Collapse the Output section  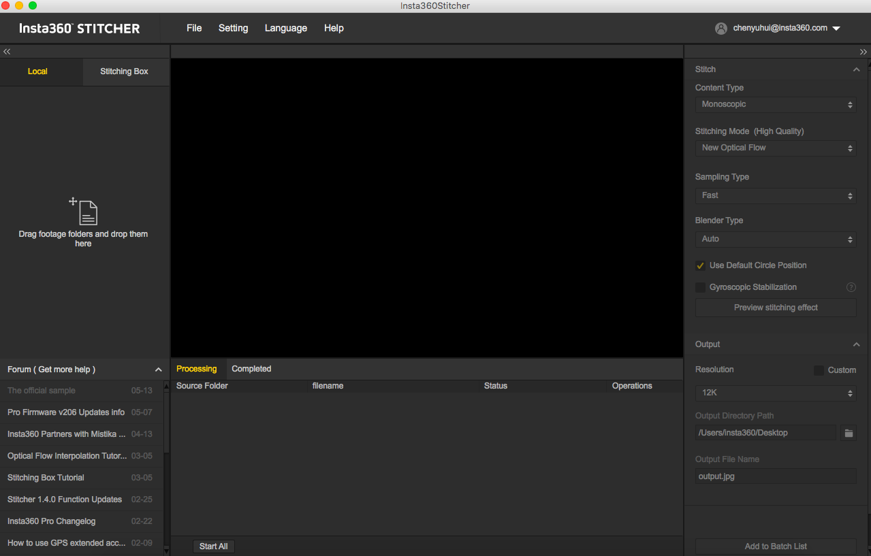pos(856,344)
